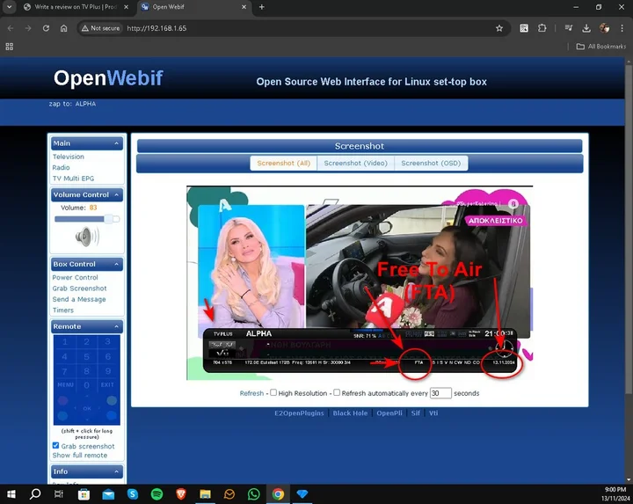Viewport: 633px width, 504px height.
Task: Visit the OpenPli footer link
Action: (x=389, y=413)
